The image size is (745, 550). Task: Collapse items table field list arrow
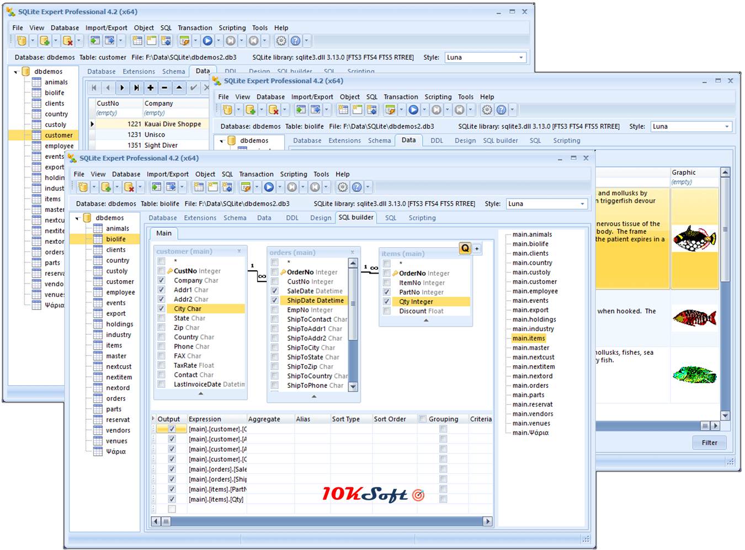click(426, 320)
